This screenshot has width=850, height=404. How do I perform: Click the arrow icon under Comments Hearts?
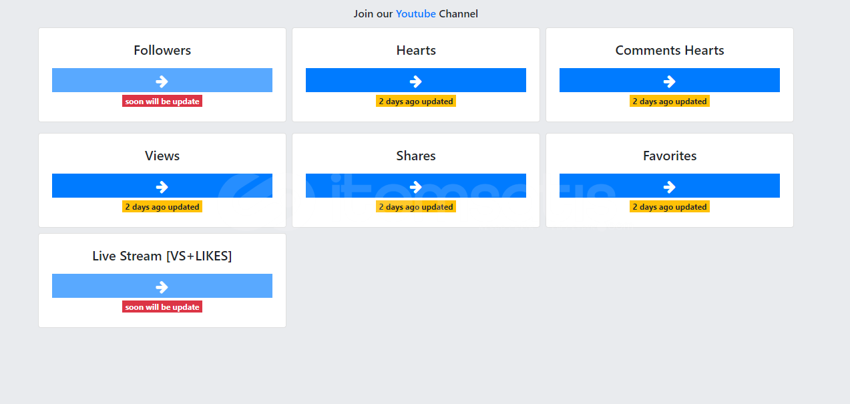click(669, 81)
